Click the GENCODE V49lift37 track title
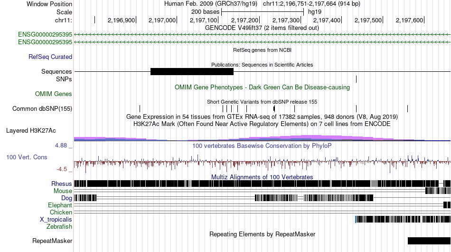 pos(262,28)
